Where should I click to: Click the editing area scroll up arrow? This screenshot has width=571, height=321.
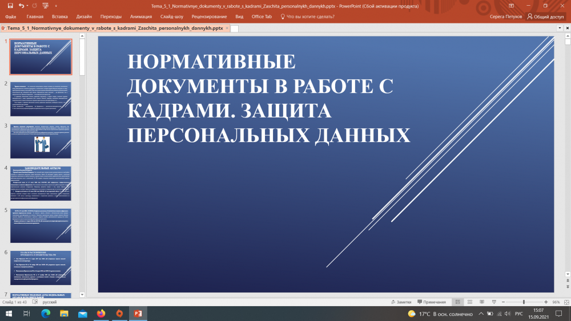pos(568,35)
